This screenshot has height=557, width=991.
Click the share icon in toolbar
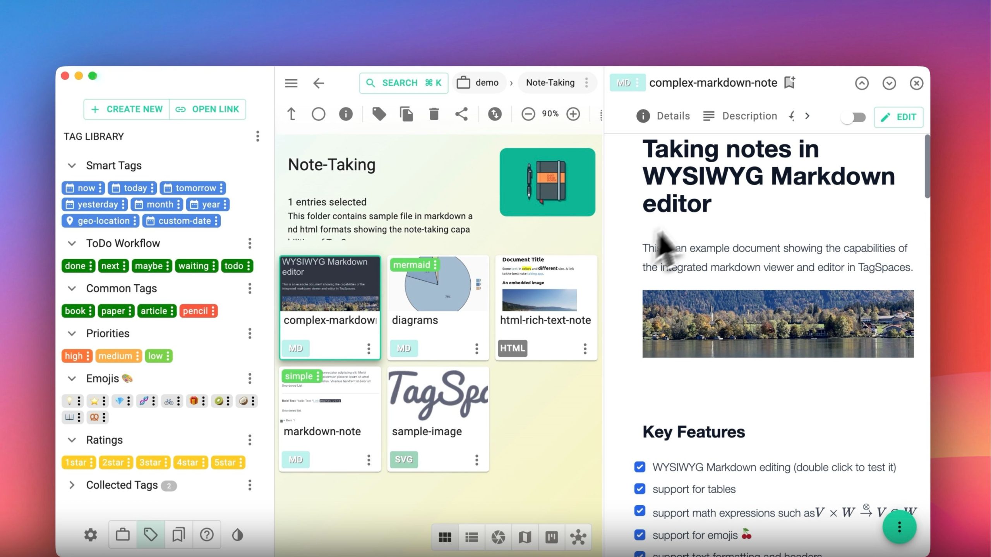click(461, 114)
